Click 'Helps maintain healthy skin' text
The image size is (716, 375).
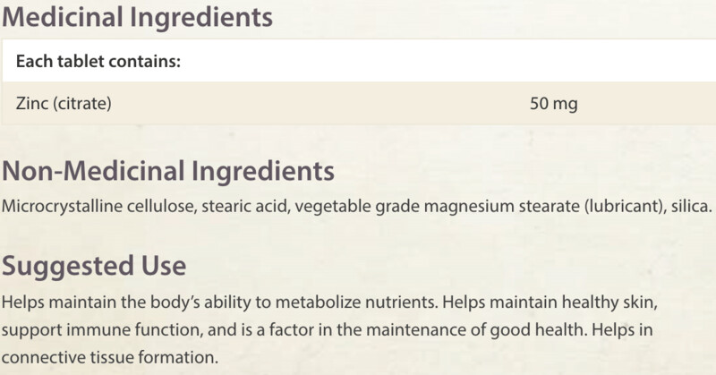point(549,302)
